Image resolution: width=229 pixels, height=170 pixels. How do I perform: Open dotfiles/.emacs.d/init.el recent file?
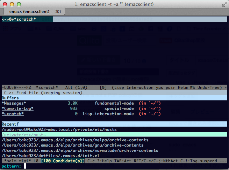tap(51, 156)
